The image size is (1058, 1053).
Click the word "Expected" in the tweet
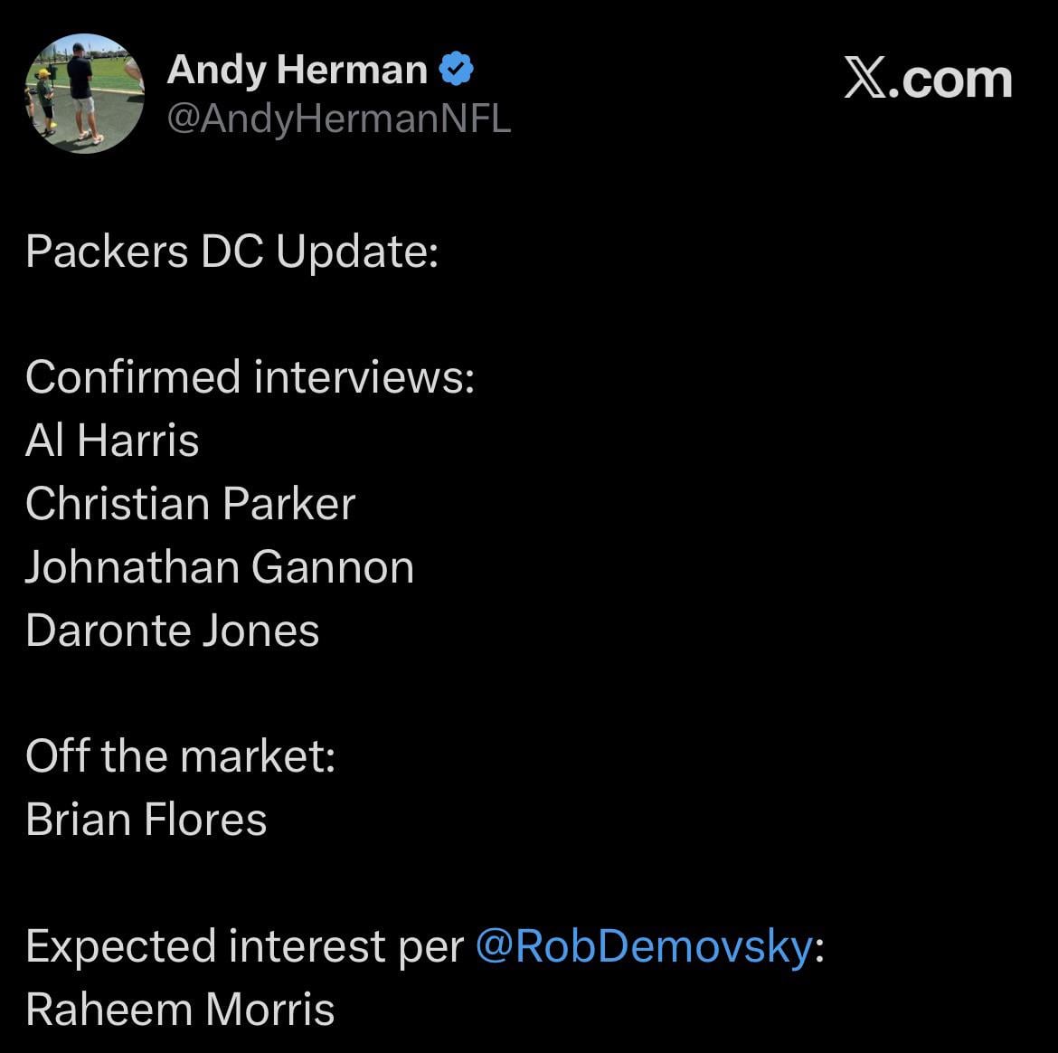[x=121, y=947]
